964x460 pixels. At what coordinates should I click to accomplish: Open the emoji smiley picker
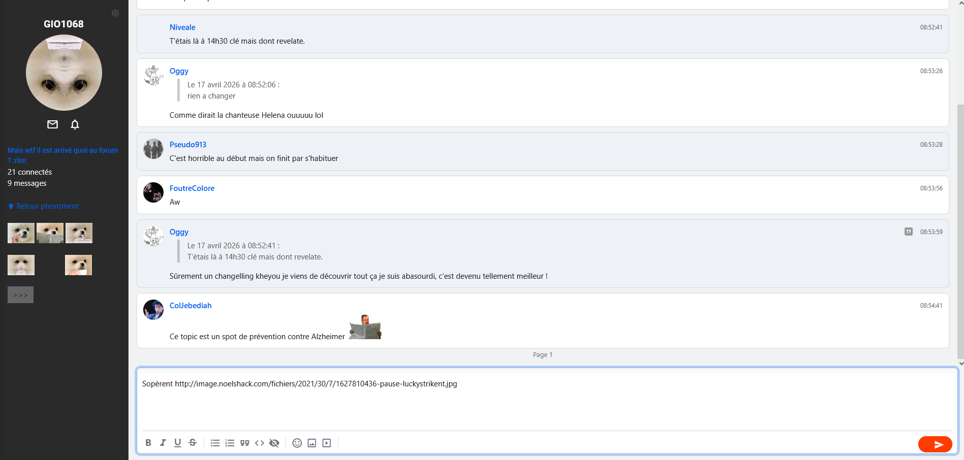pyautogui.click(x=297, y=443)
